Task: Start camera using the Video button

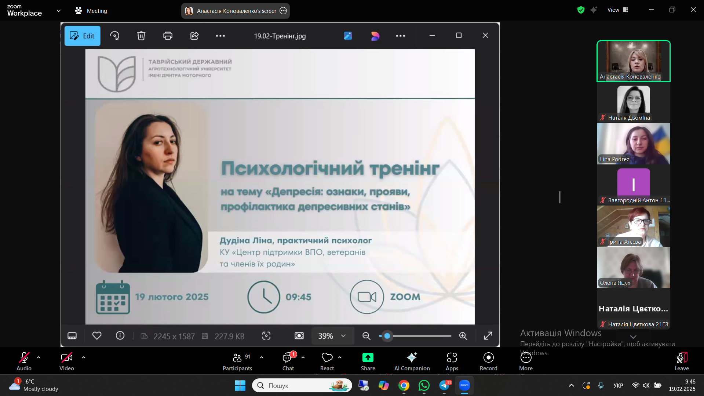Action: click(x=67, y=361)
